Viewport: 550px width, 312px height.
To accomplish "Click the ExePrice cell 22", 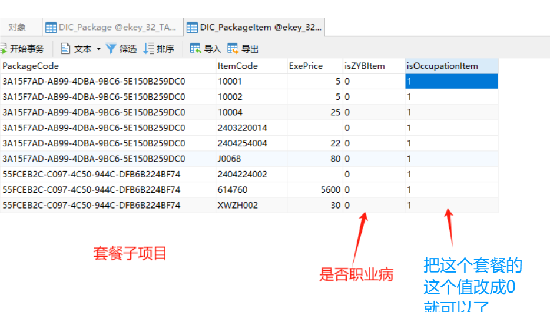I will [x=315, y=143].
